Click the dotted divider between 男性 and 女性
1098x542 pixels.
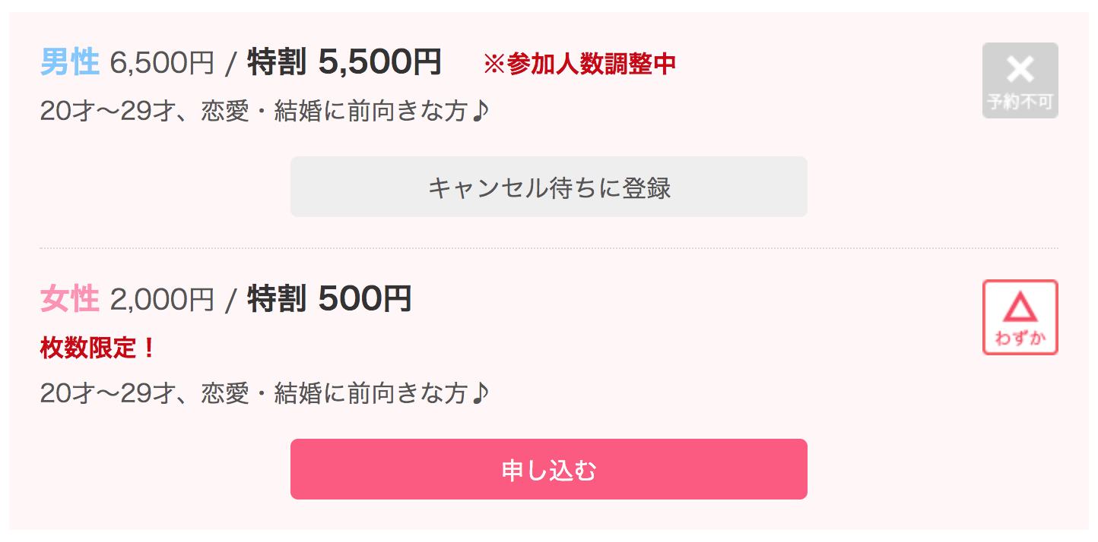tap(548, 248)
